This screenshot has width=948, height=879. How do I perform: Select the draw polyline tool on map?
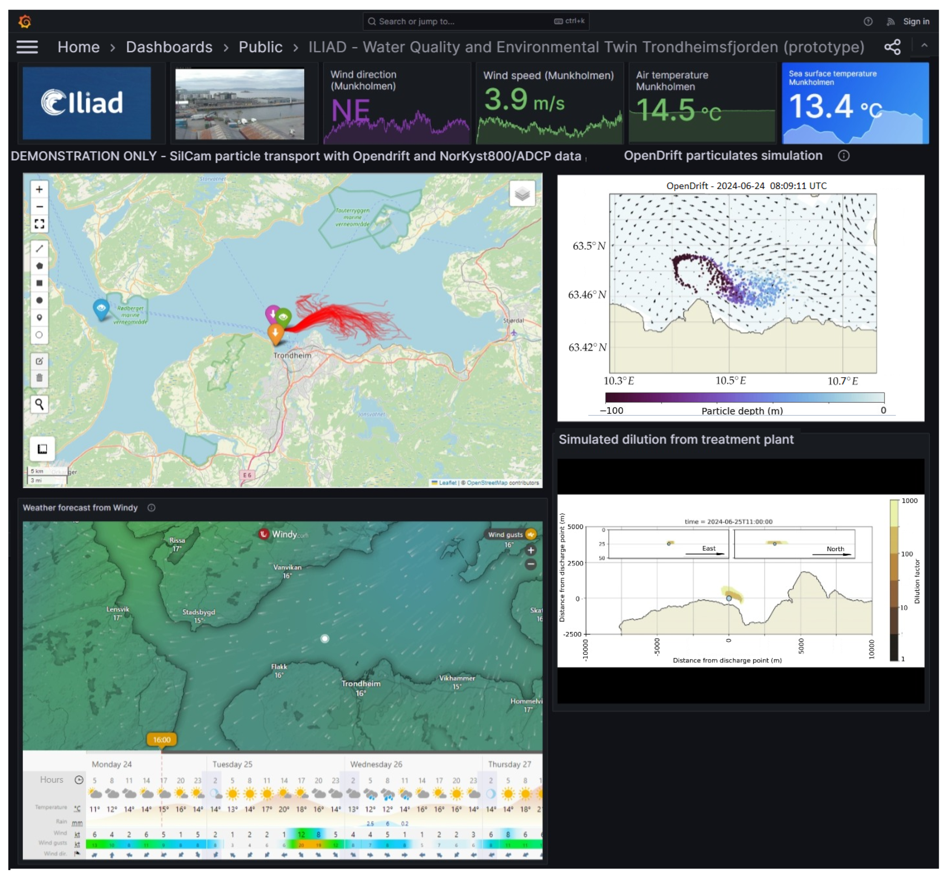pos(40,248)
